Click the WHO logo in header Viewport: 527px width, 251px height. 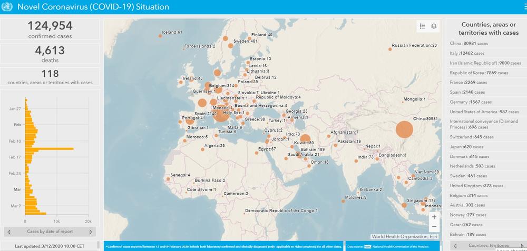pyautogui.click(x=7, y=7)
